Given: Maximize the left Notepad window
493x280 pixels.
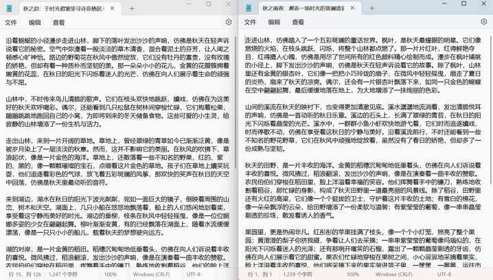Looking at the screenshot, I should pyautogui.click(x=209, y=4).
